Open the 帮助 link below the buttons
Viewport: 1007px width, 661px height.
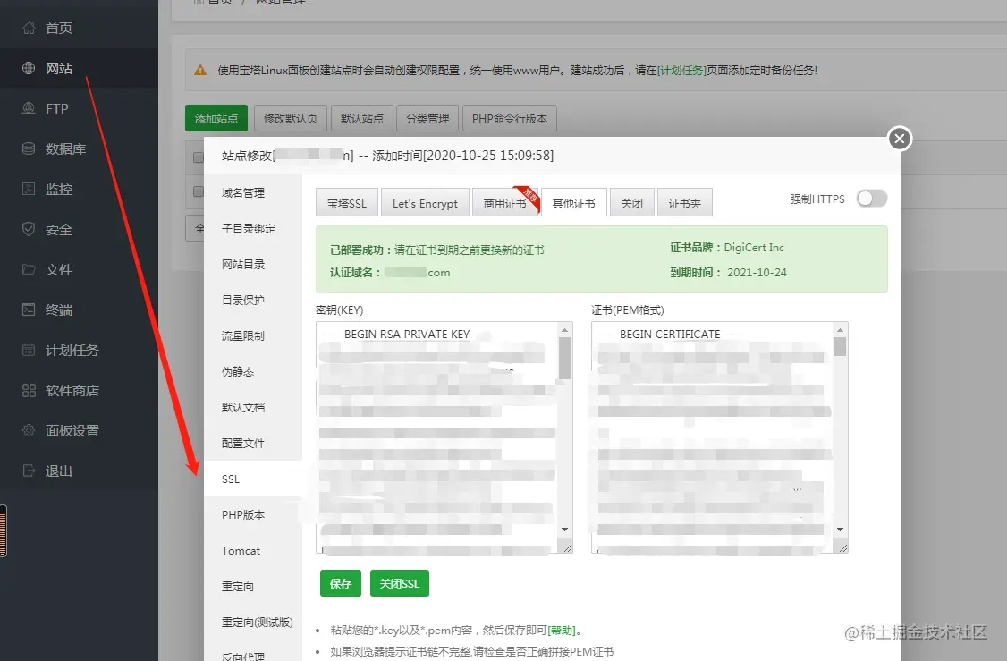tap(562, 631)
